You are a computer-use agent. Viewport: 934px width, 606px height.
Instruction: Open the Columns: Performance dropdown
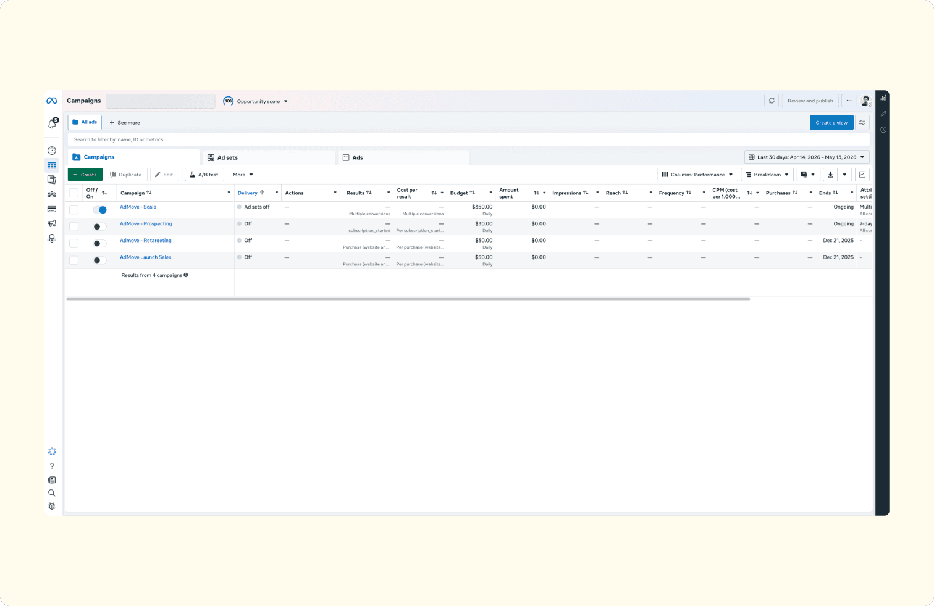pyautogui.click(x=697, y=175)
